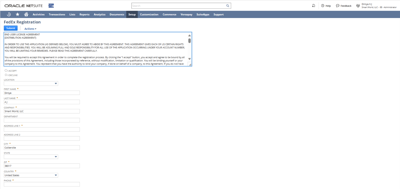
Task: Click the search magnifier icon
Action: click(227, 6)
